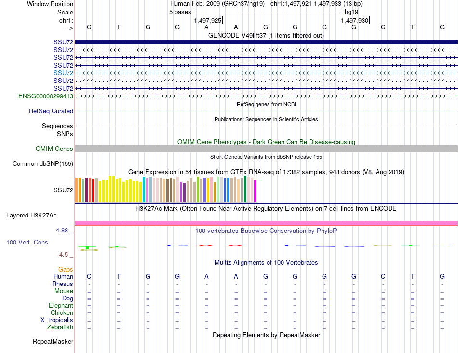Viewport: 458px width, 353px height.
Task: Select the "Chicken" species row label
Action: tap(62, 312)
